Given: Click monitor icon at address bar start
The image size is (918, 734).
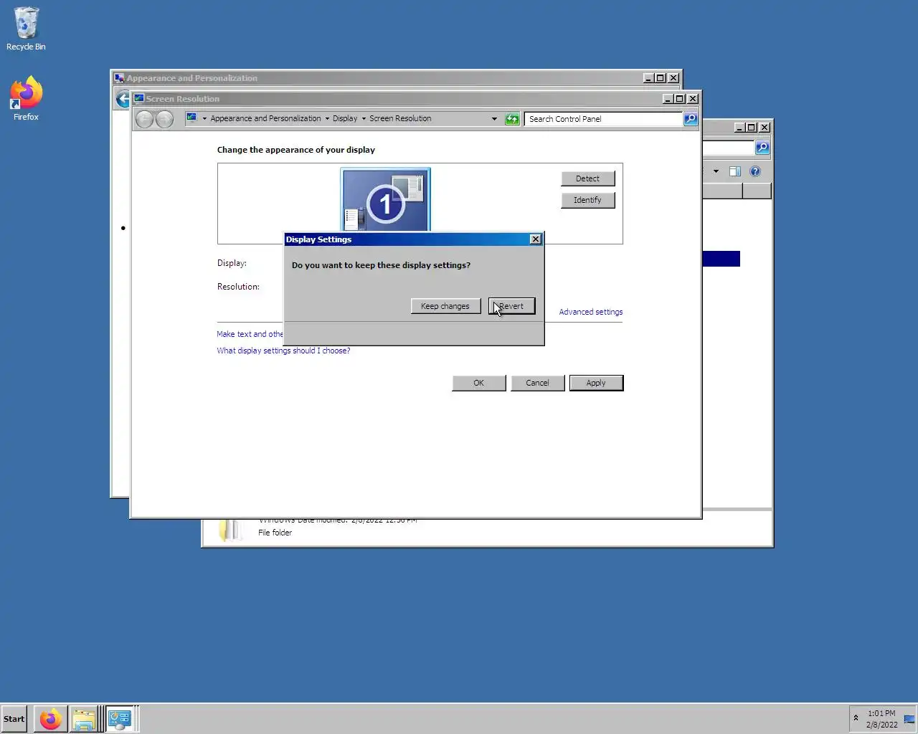Looking at the screenshot, I should coord(191,118).
